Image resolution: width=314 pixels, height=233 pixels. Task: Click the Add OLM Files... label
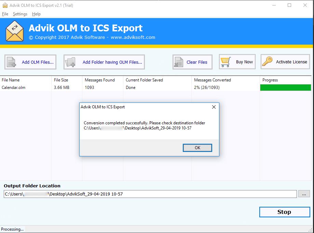pos(38,62)
